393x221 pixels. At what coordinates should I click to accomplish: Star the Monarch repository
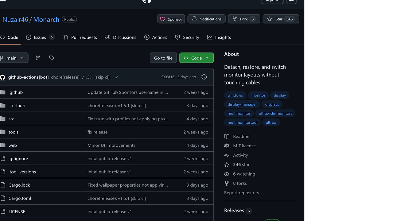281,19
